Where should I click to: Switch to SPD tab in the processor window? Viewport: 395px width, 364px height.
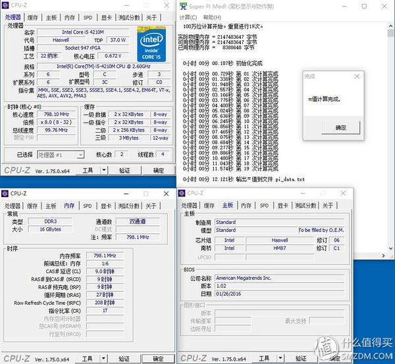[88, 18]
